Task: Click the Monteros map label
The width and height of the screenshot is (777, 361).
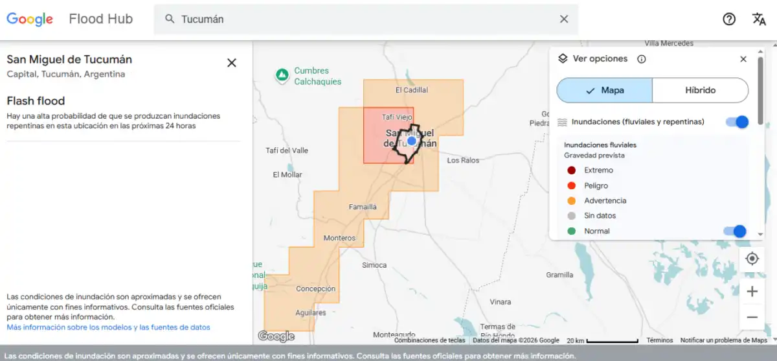Action: [x=339, y=238]
